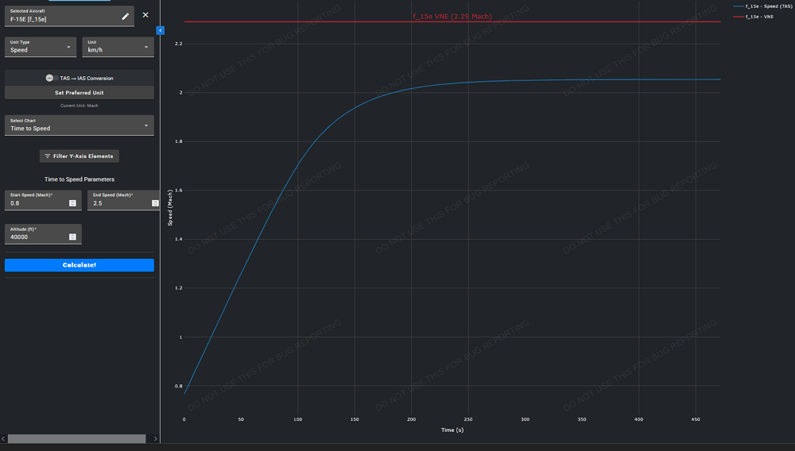Edit the selected aircraft with pencil icon

pyautogui.click(x=126, y=16)
